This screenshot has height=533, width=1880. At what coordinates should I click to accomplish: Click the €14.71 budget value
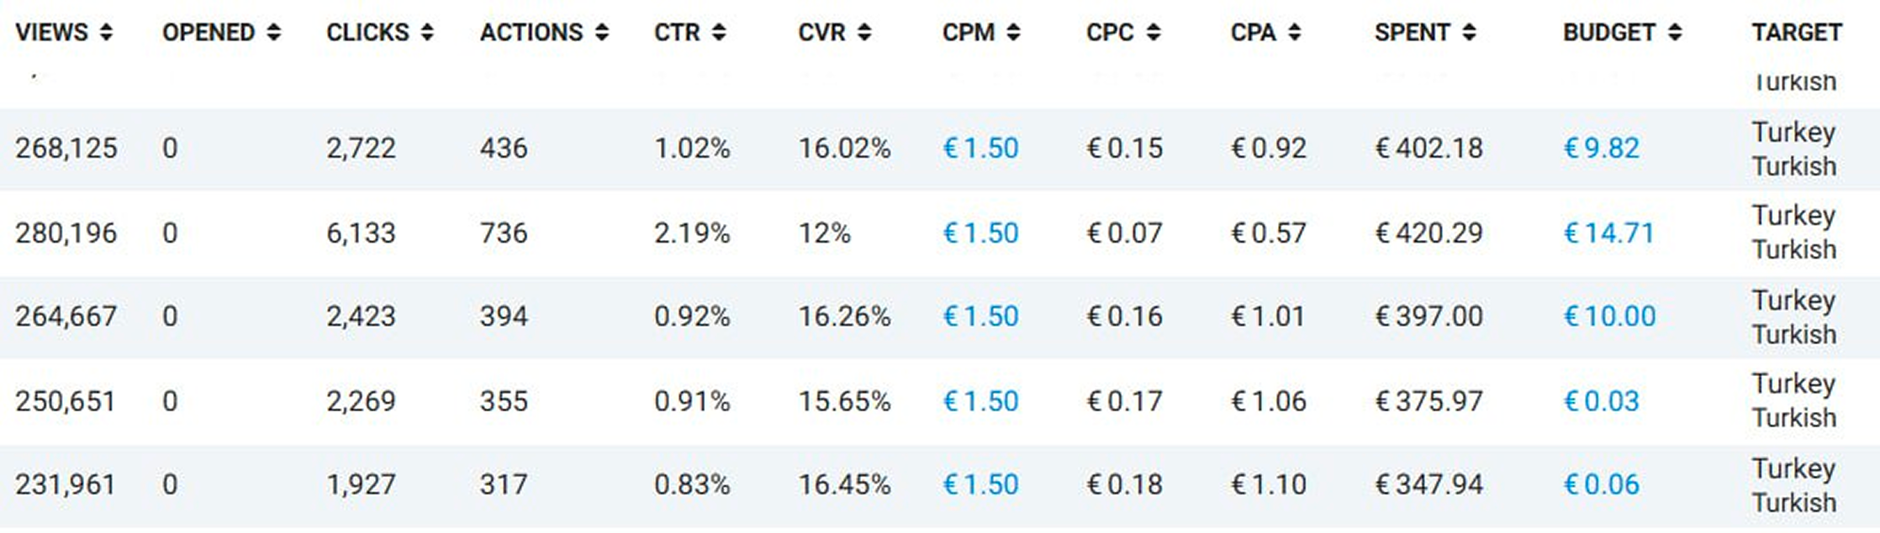[1608, 233]
